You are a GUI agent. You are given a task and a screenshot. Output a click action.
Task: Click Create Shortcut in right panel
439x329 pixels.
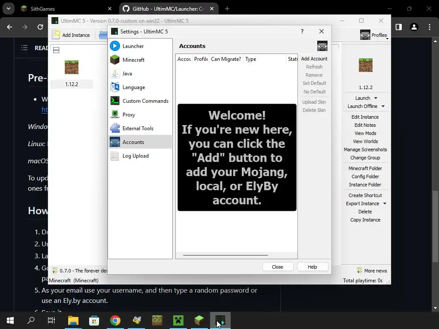(365, 195)
